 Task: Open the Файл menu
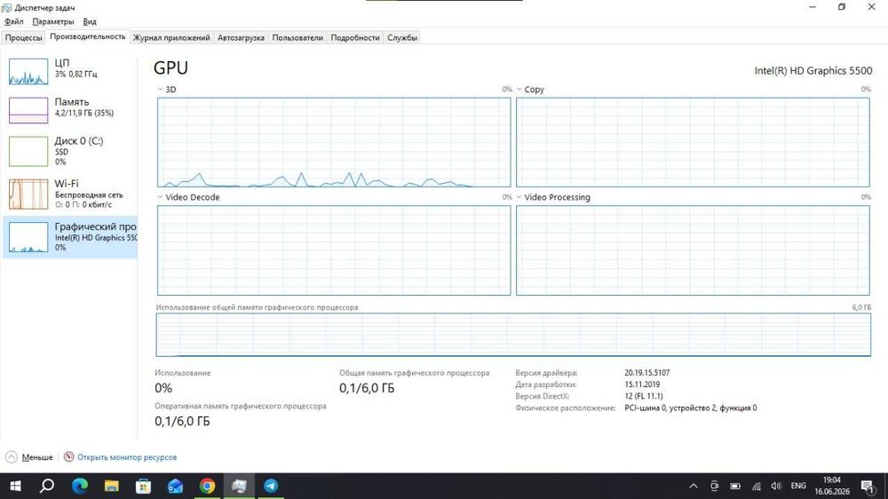point(13,21)
